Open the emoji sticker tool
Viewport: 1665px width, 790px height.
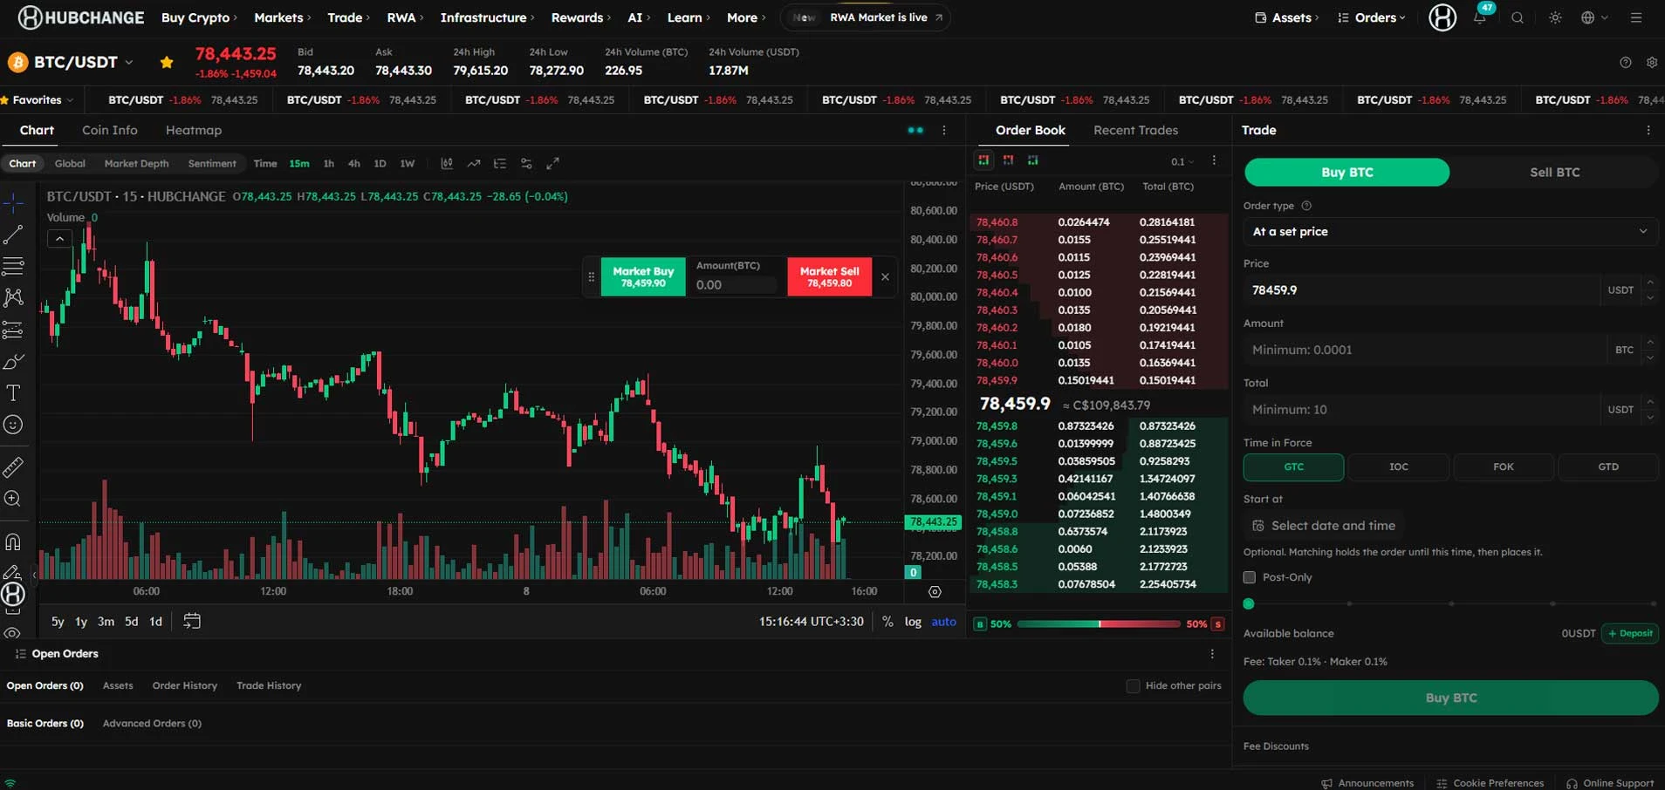click(x=13, y=425)
